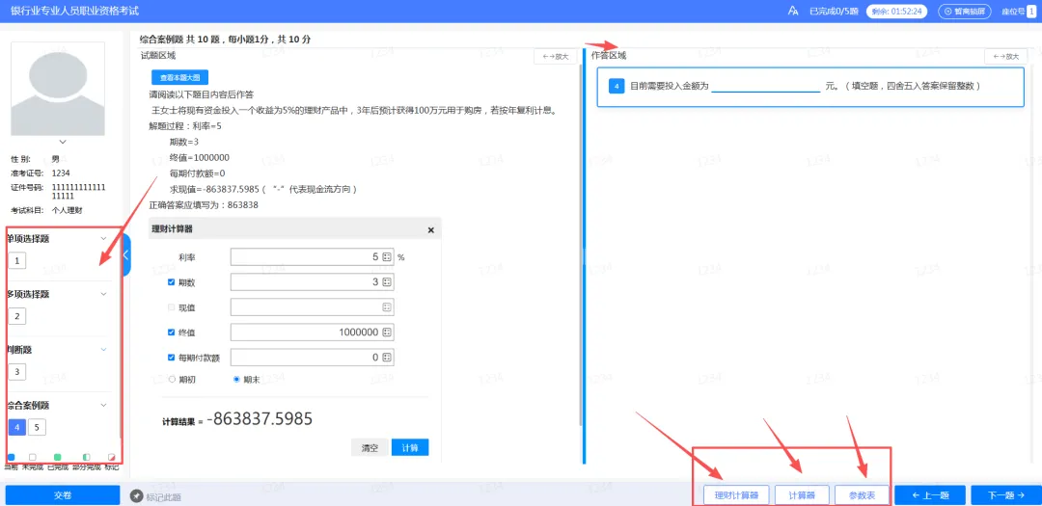The height and width of the screenshot is (506, 1042).
Task: Collapse the left sidebar with arrow tab
Action: (x=126, y=254)
